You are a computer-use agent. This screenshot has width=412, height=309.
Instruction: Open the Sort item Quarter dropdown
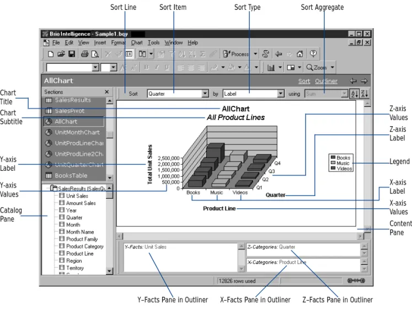(x=205, y=94)
